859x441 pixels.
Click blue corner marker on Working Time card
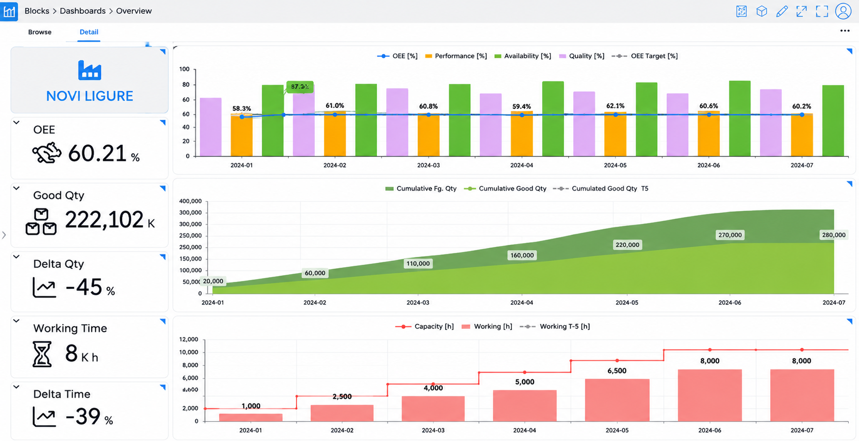(162, 321)
